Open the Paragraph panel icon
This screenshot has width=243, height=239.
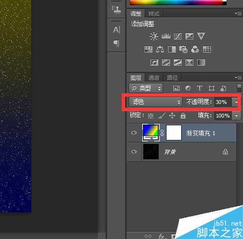pyautogui.click(x=116, y=44)
